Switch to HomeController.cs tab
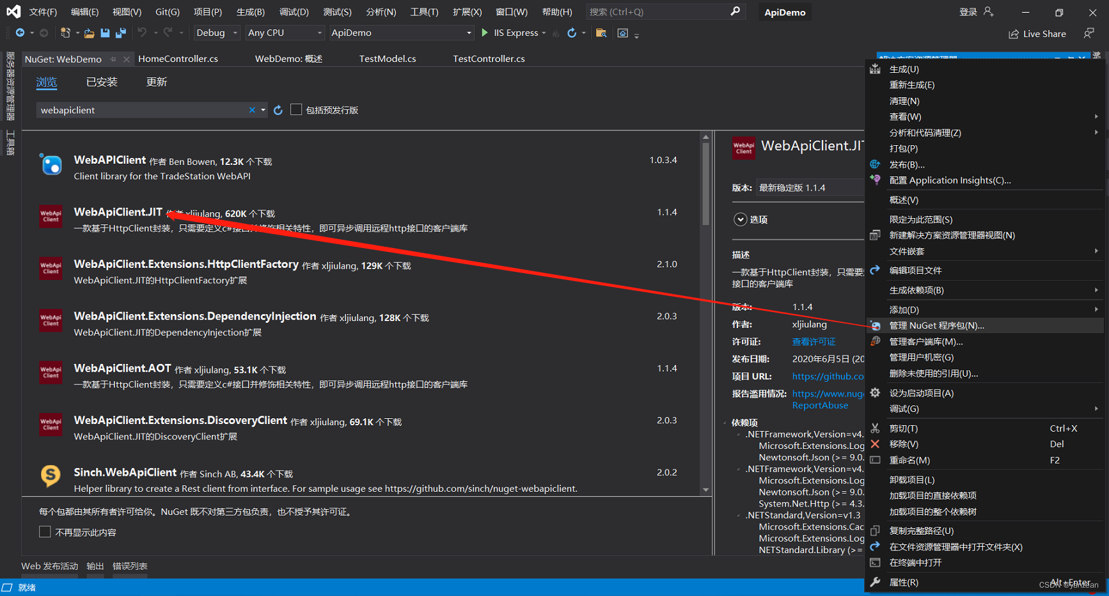 pos(178,59)
